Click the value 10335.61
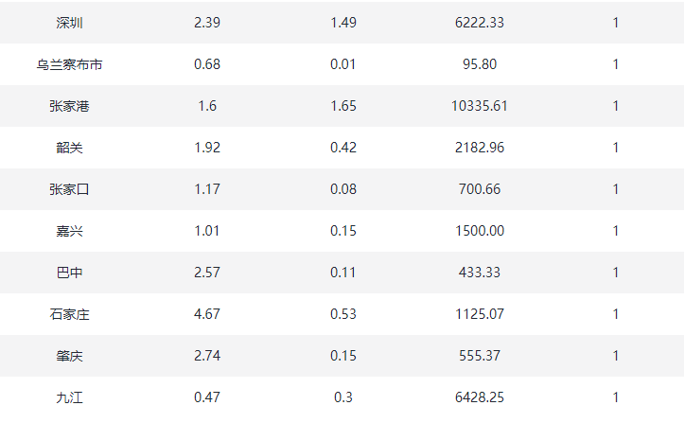This screenshot has width=685, height=423. (480, 106)
